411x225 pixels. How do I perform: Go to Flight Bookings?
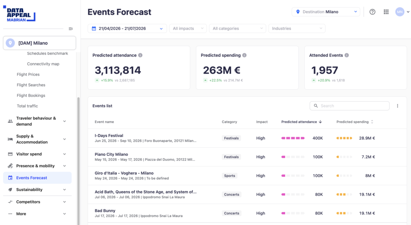coord(31,95)
